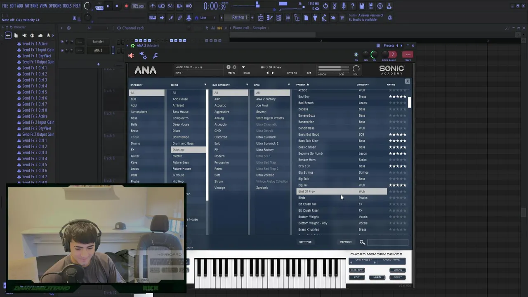
Task: Click the ANA INIT button
Action: pyautogui.click(x=309, y=73)
